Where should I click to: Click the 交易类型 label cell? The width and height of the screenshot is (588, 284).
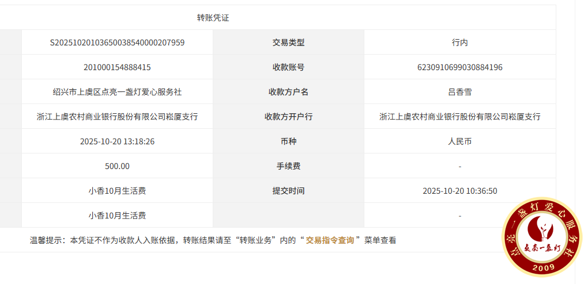tap(288, 43)
